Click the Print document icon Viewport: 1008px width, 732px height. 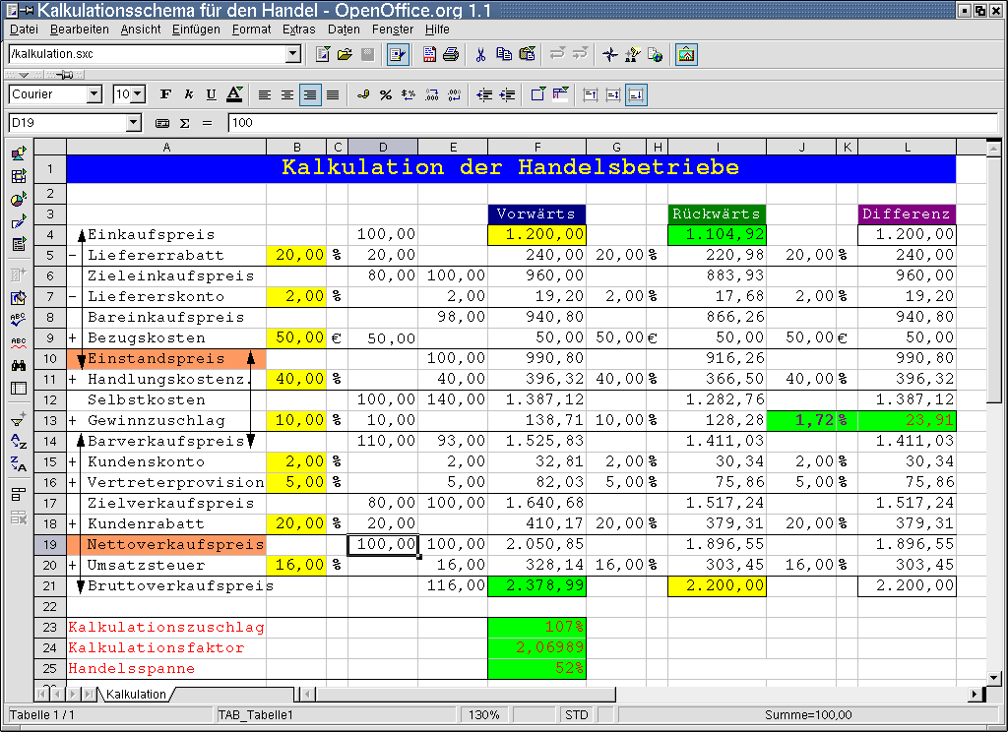[451, 54]
